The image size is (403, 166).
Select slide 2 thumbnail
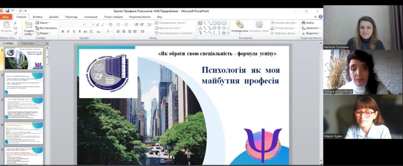24,83
